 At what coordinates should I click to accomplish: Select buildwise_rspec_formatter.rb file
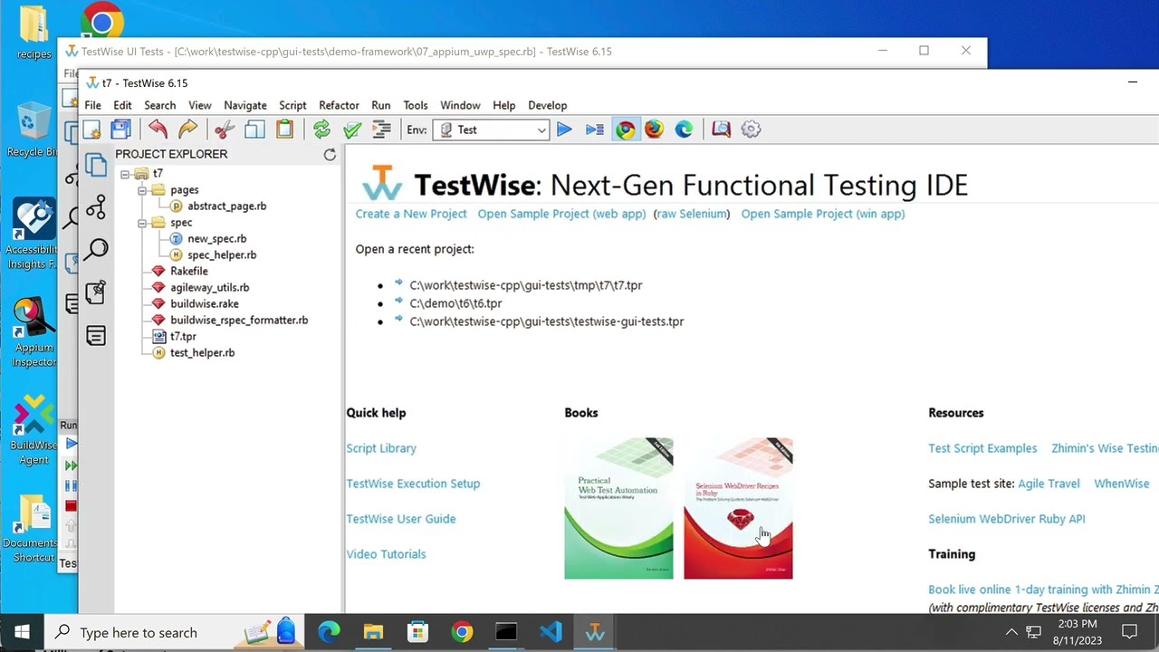click(x=239, y=321)
